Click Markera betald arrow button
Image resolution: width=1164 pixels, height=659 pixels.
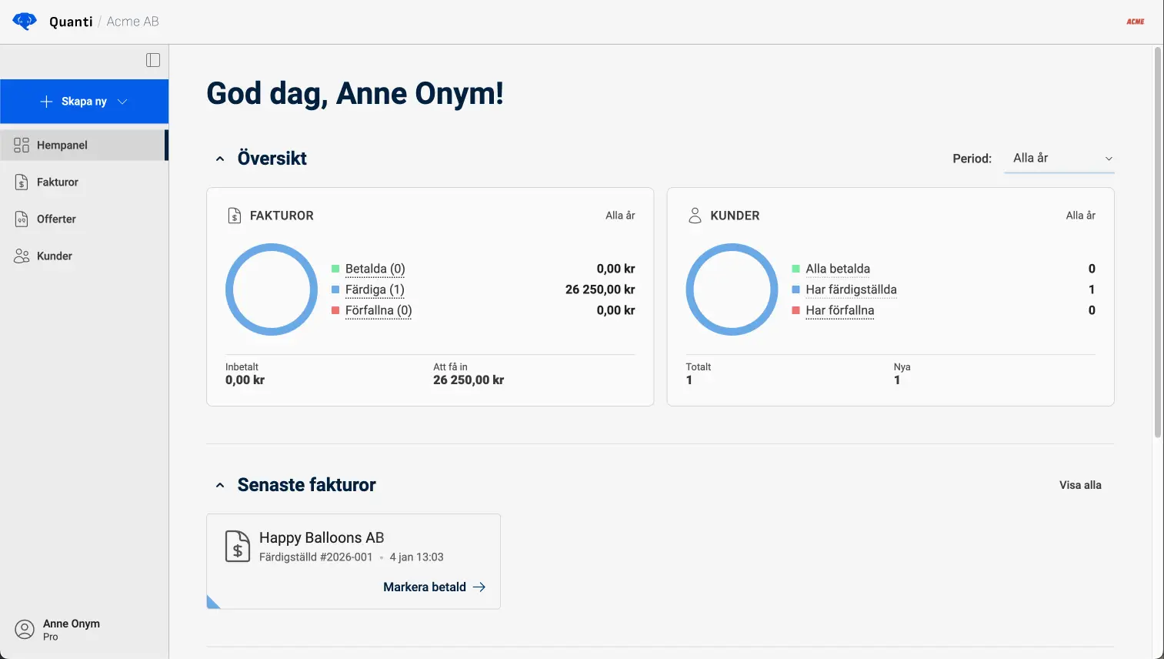434,587
